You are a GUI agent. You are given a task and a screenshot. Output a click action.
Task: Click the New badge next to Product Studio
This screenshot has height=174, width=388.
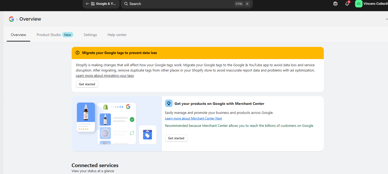click(x=68, y=35)
